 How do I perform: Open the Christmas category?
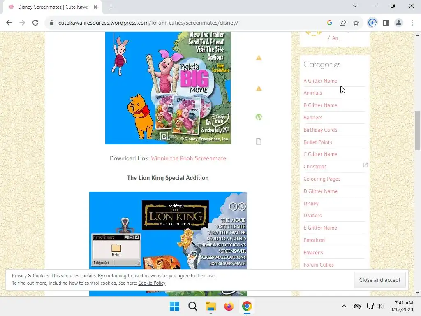pyautogui.click(x=315, y=166)
